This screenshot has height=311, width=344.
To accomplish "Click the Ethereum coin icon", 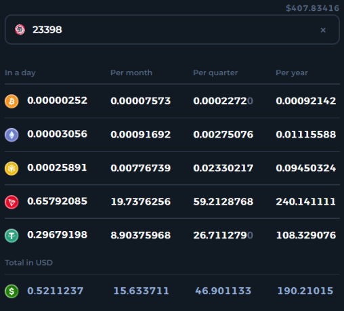I will [12, 135].
